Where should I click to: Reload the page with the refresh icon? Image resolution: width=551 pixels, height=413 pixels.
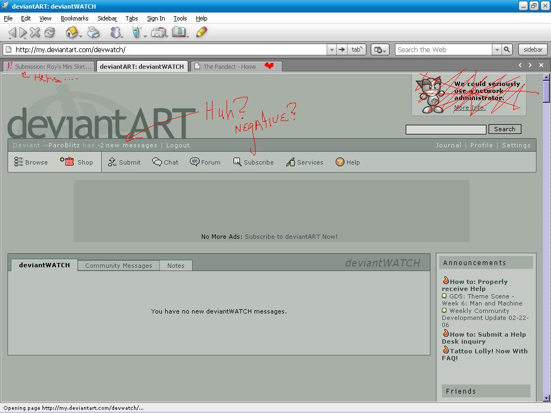click(x=50, y=33)
